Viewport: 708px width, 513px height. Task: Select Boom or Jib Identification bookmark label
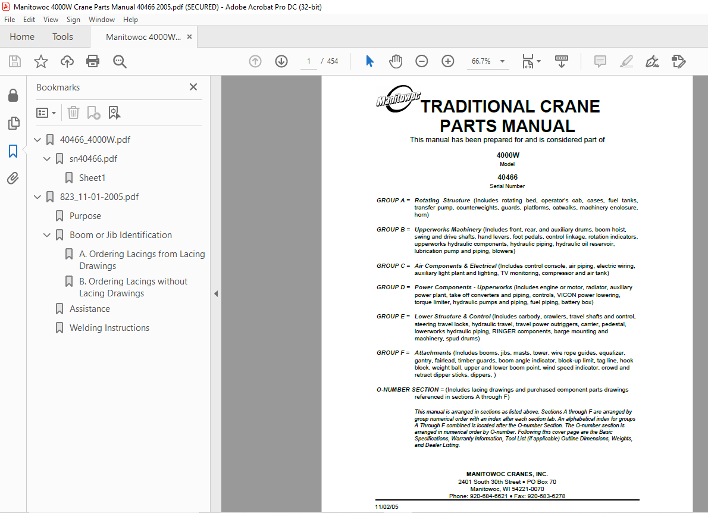[121, 235]
